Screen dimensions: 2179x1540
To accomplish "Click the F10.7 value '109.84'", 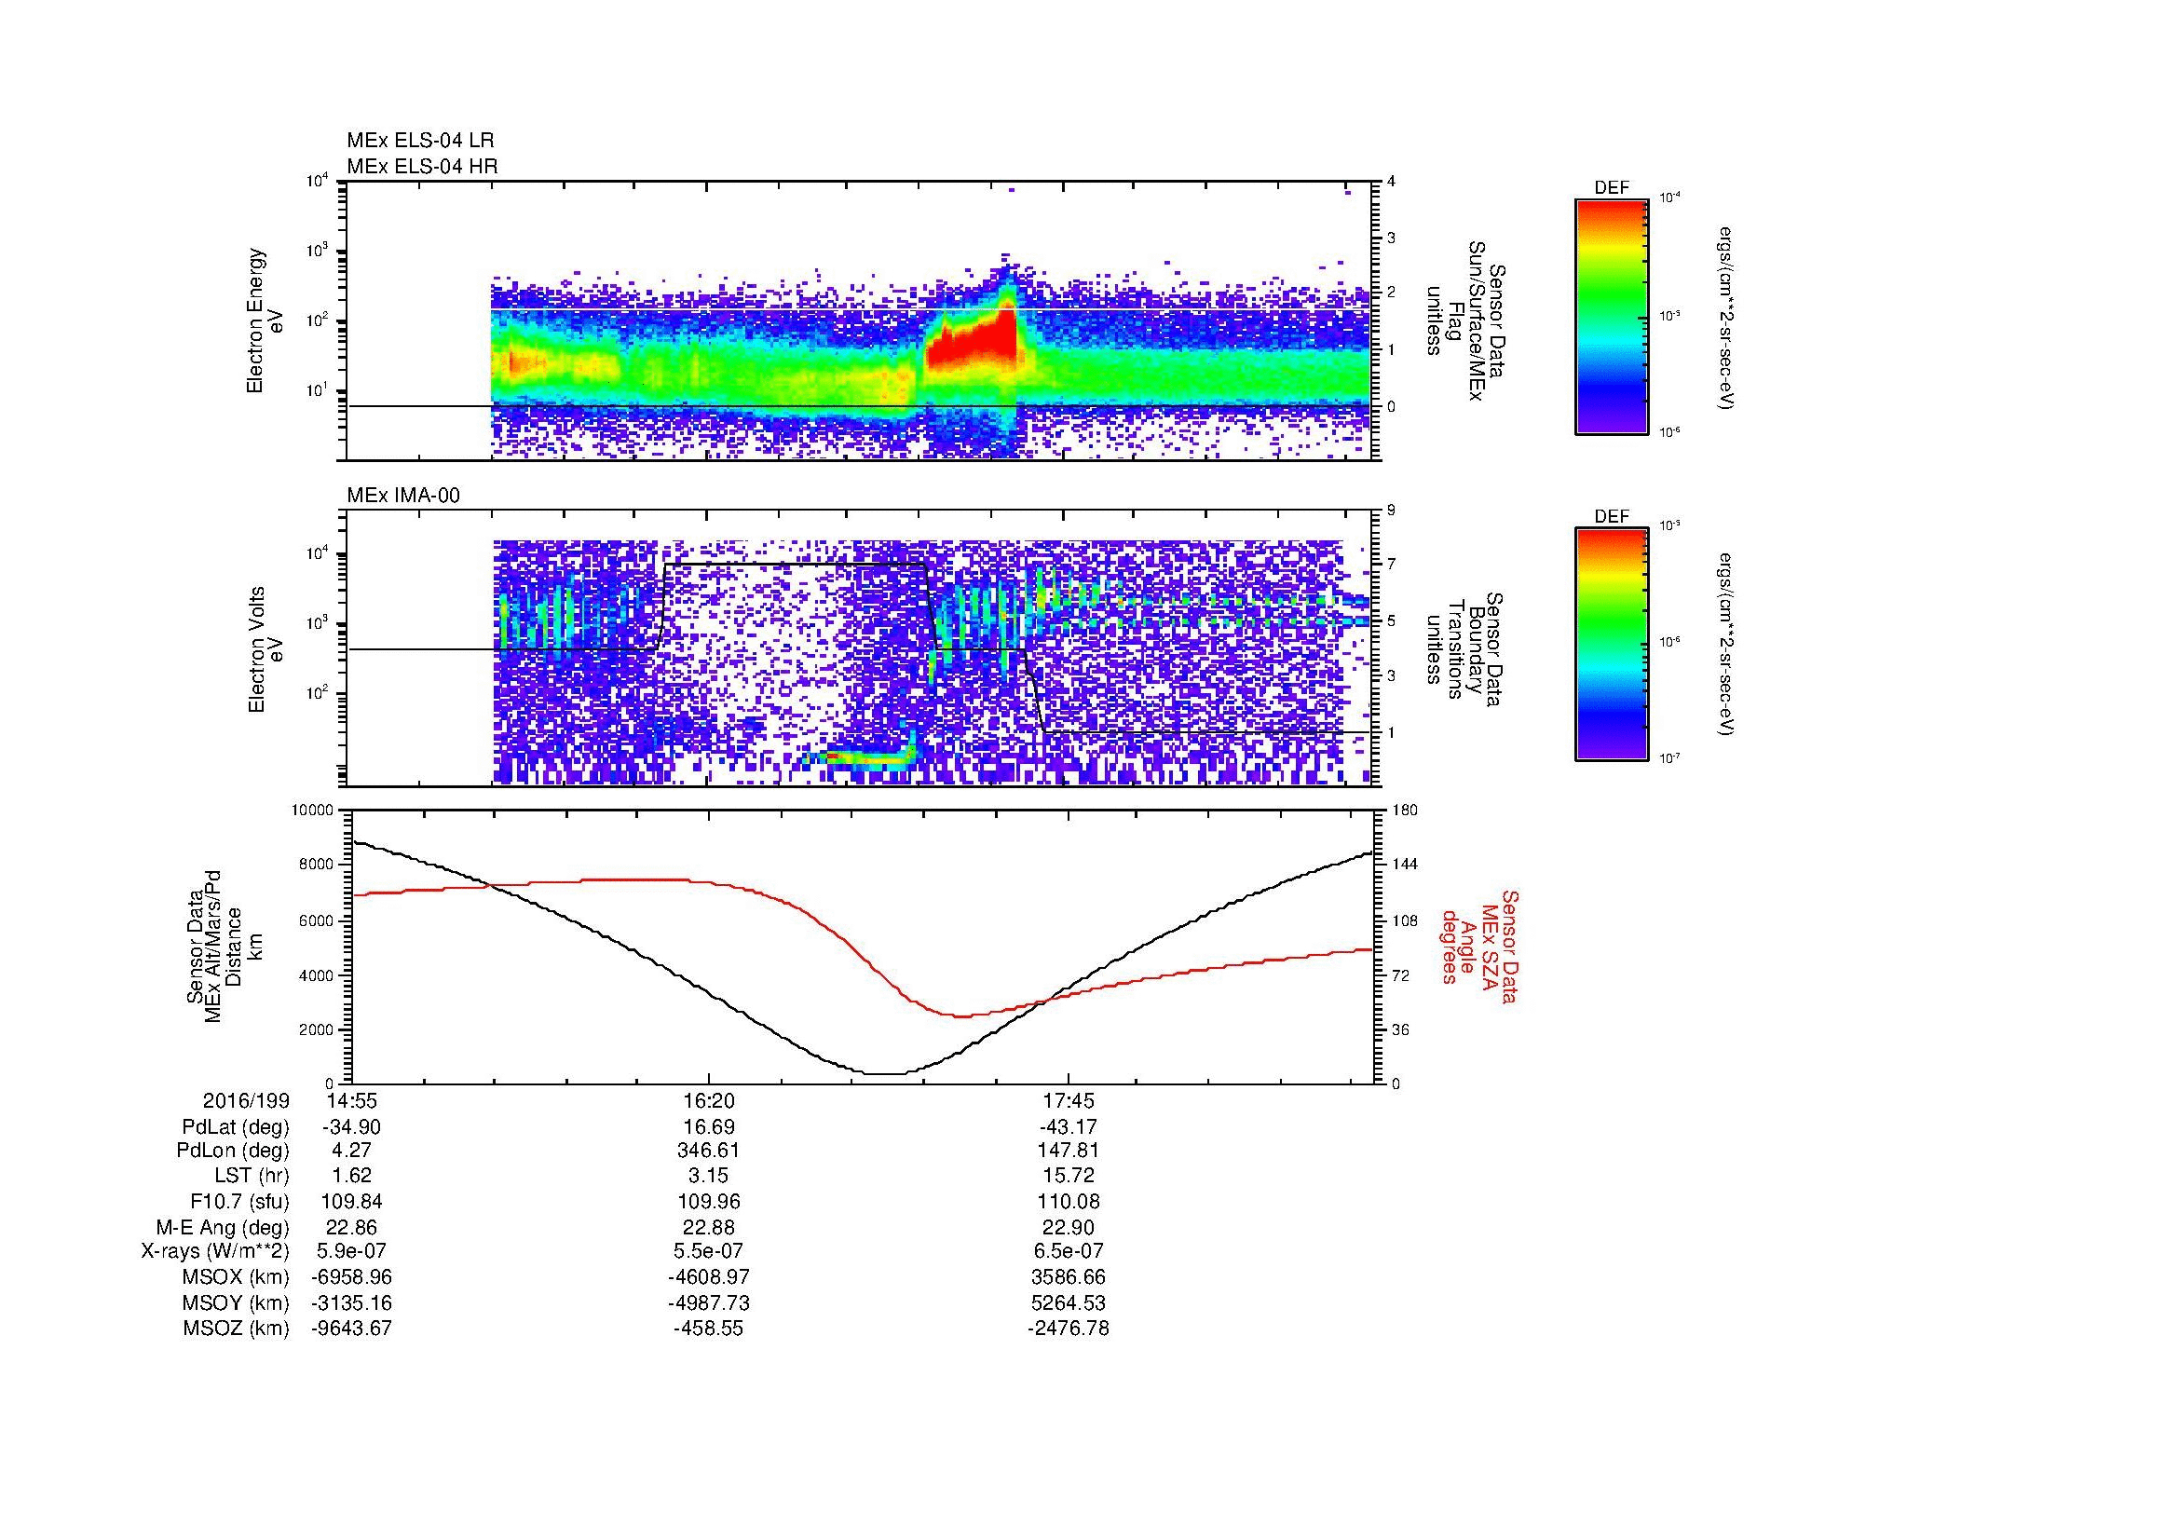I will pos(351,1201).
